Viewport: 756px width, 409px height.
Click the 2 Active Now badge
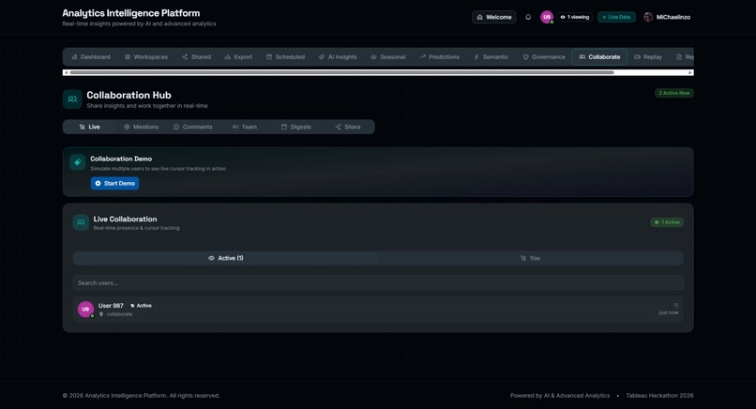(674, 93)
